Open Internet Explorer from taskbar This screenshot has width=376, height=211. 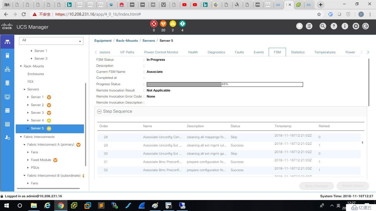click(47, 206)
